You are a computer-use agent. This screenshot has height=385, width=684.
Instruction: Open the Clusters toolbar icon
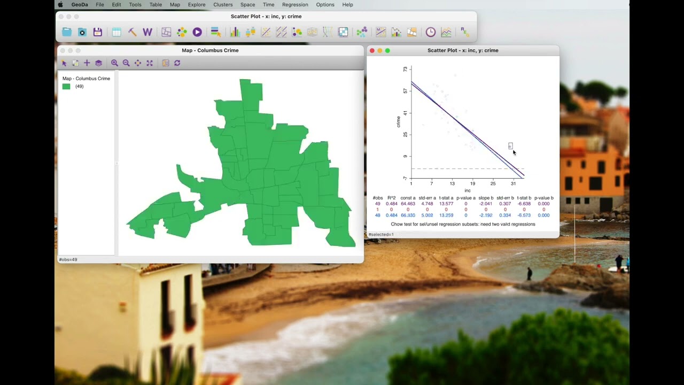pos(362,32)
